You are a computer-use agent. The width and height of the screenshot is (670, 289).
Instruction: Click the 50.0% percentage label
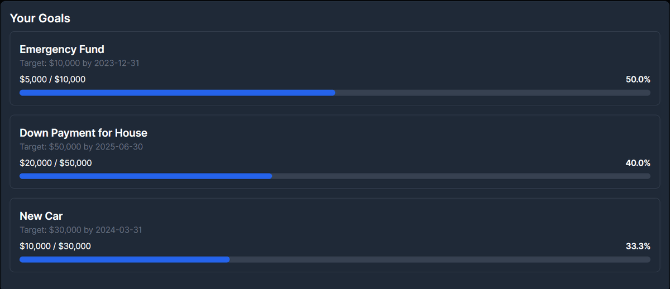(x=638, y=80)
